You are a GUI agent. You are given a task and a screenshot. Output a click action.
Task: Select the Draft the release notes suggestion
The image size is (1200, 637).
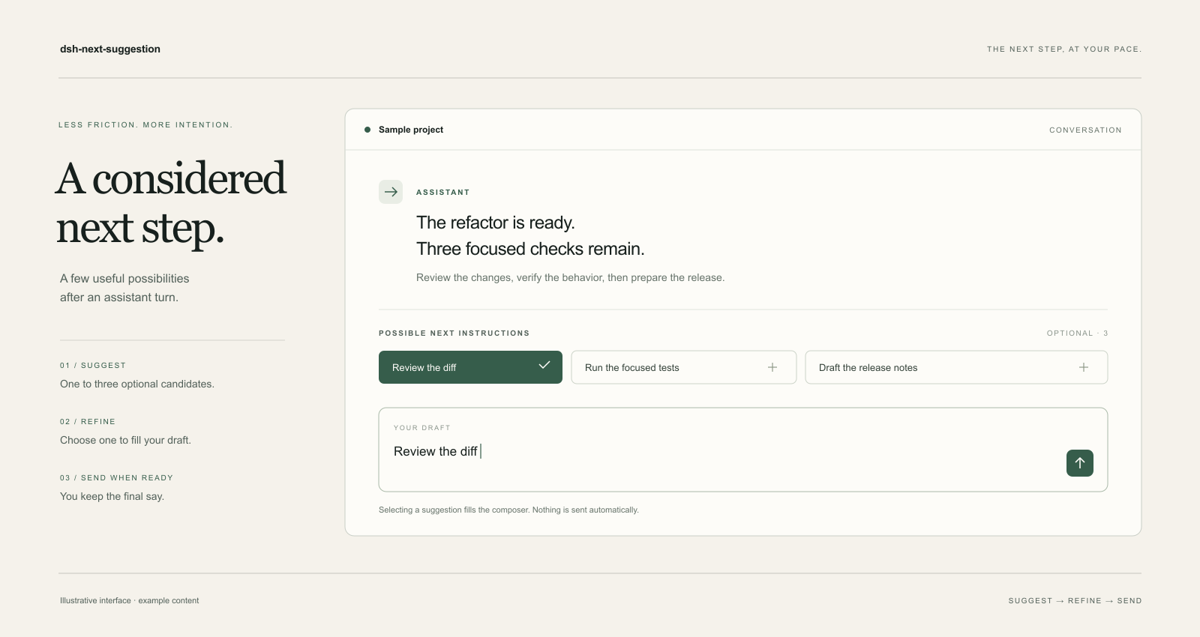pos(956,367)
